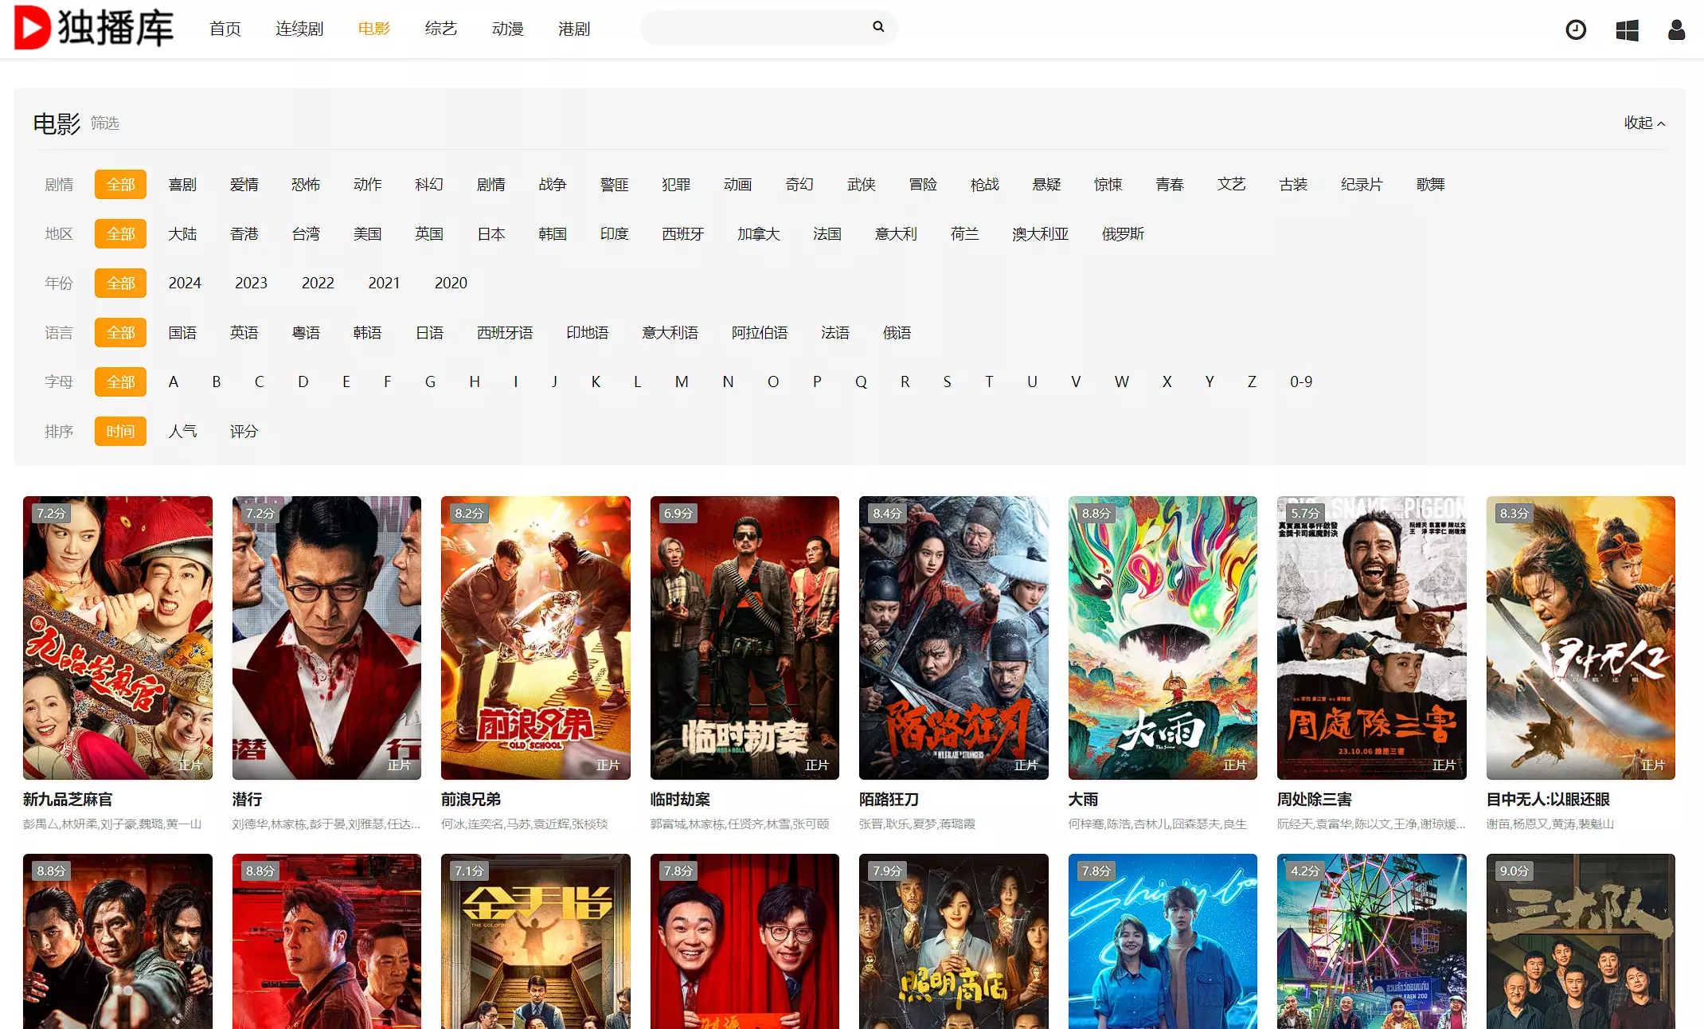Sort results by 人气
This screenshot has height=1029, width=1704.
click(x=182, y=432)
